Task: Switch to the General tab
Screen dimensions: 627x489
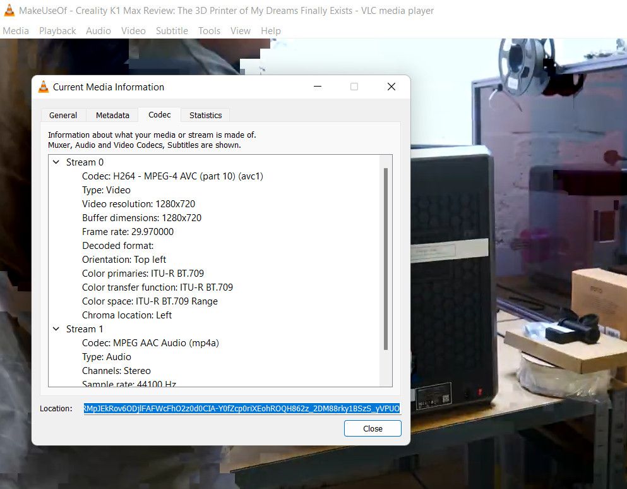Action: (63, 115)
